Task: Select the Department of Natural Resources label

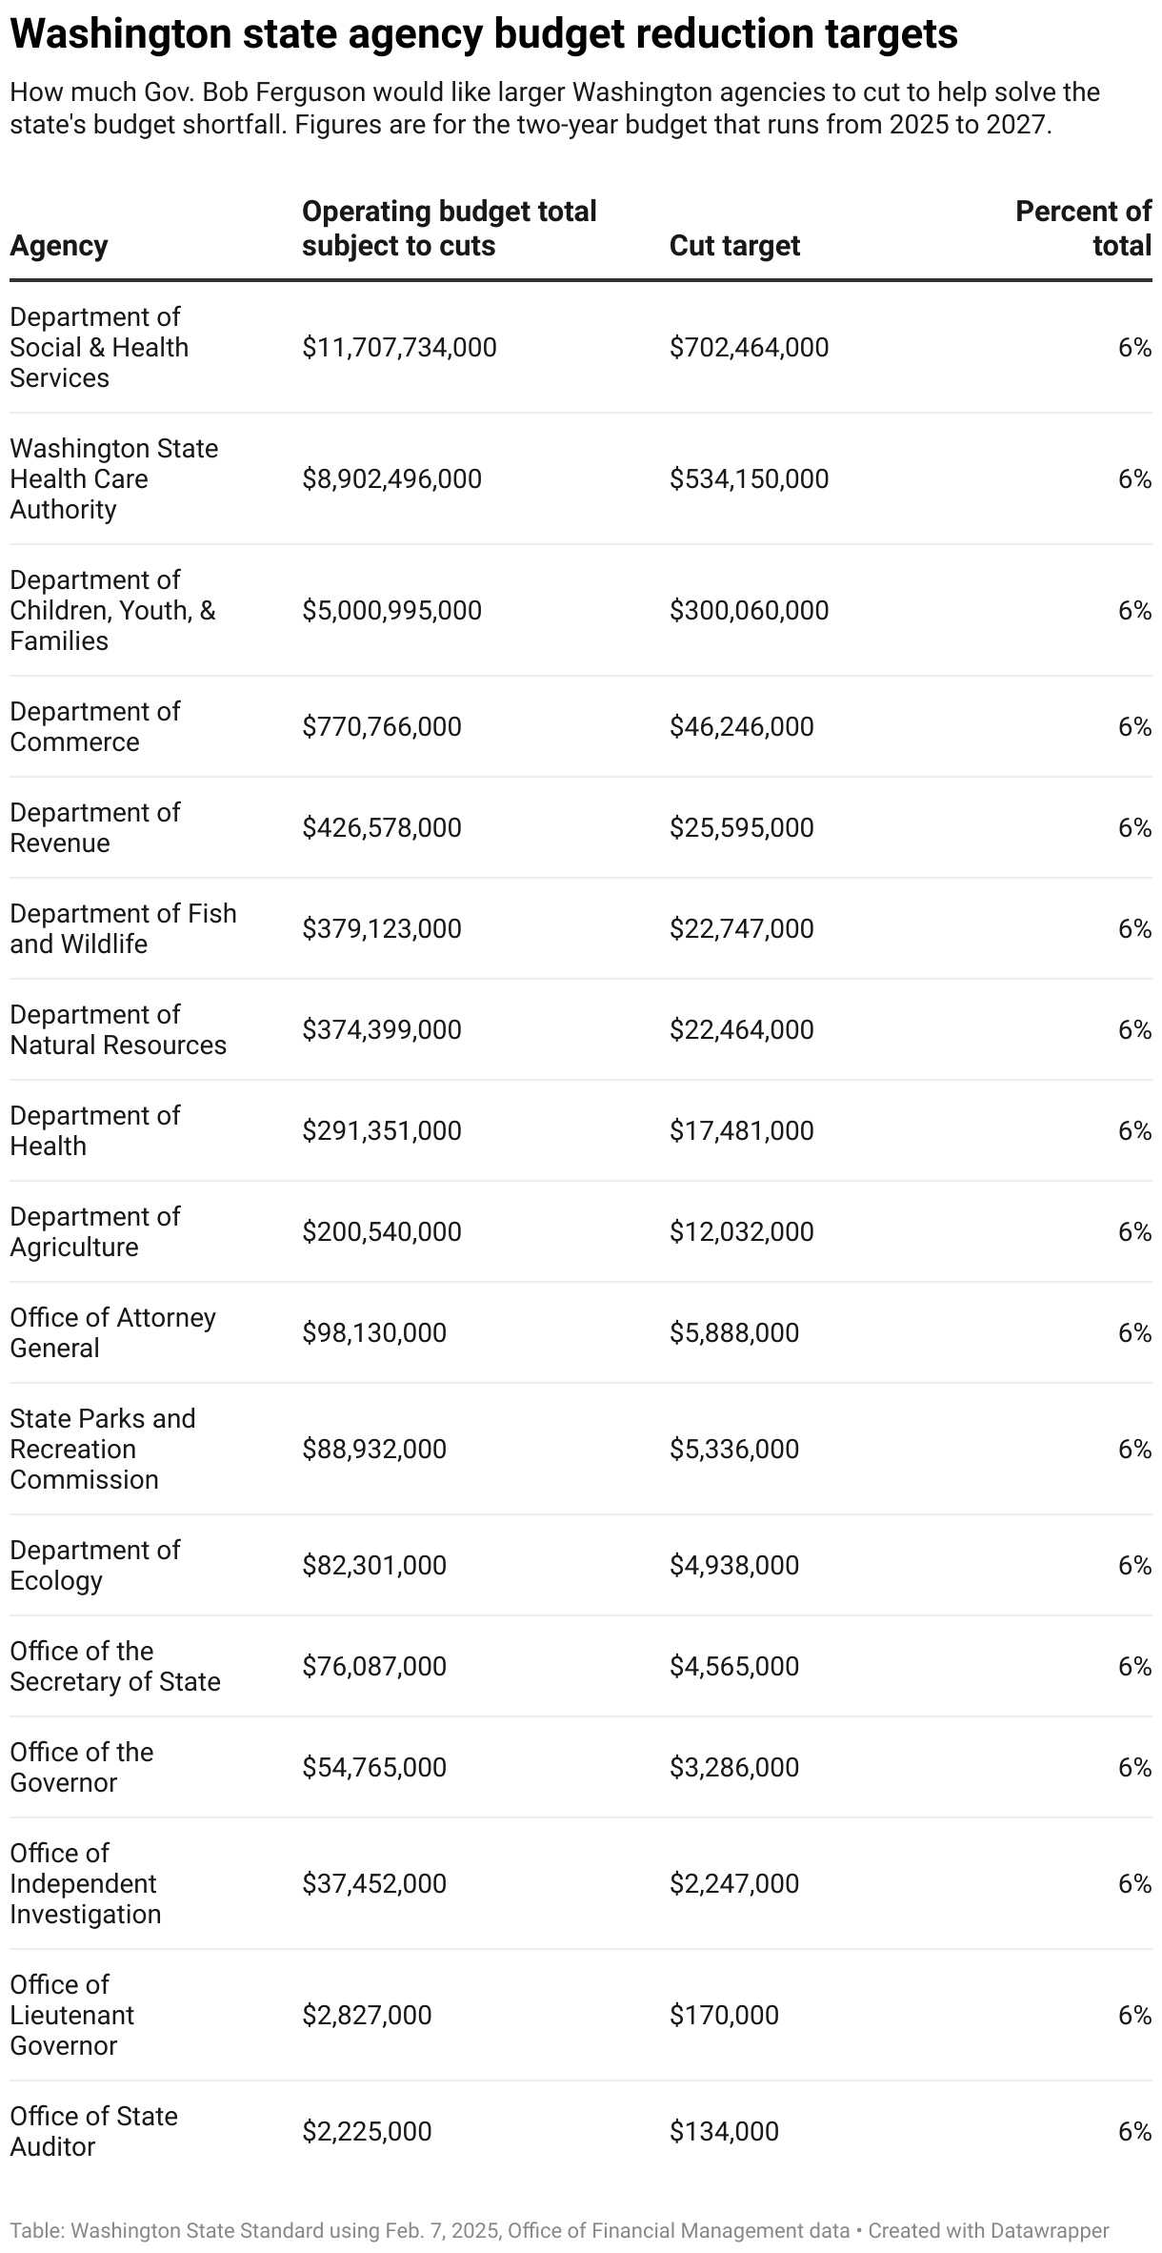Action: tap(118, 1029)
